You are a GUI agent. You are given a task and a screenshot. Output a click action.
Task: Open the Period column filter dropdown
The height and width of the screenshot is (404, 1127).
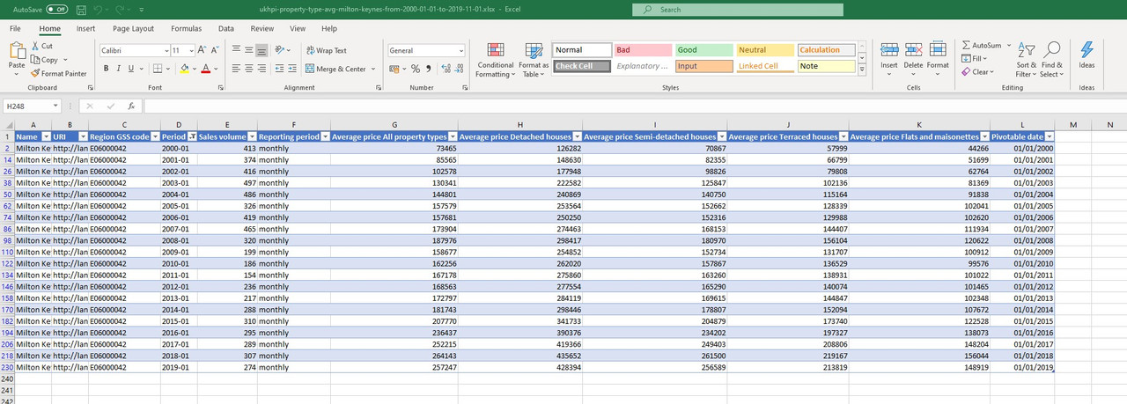(192, 137)
